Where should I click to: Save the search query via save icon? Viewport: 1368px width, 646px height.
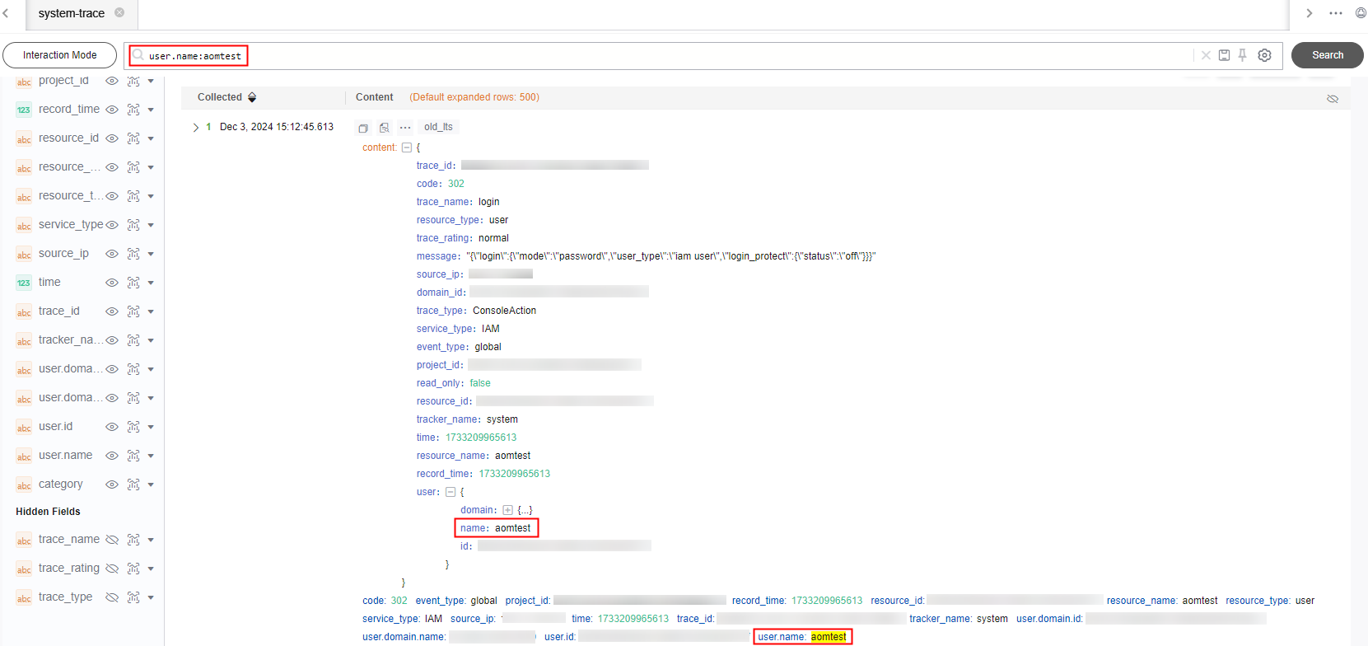[1225, 55]
